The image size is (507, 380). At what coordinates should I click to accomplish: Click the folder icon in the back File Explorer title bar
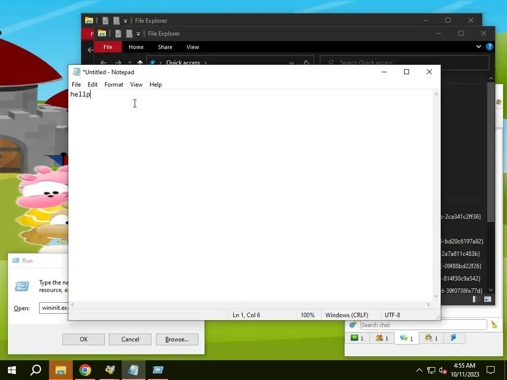[89, 20]
